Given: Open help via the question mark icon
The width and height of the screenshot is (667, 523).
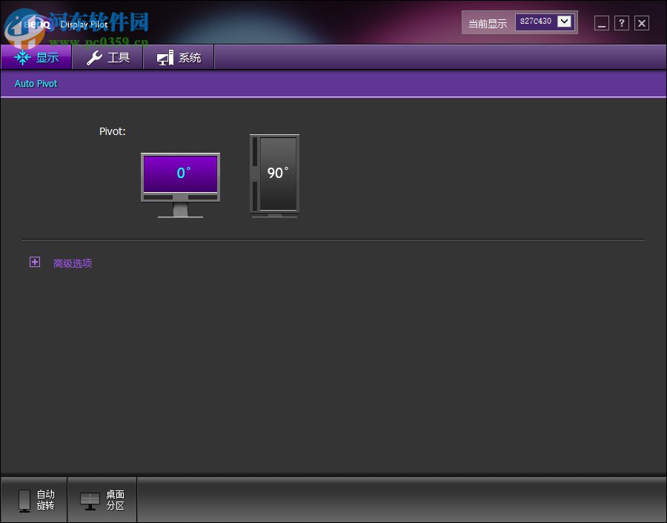Looking at the screenshot, I should [x=621, y=23].
